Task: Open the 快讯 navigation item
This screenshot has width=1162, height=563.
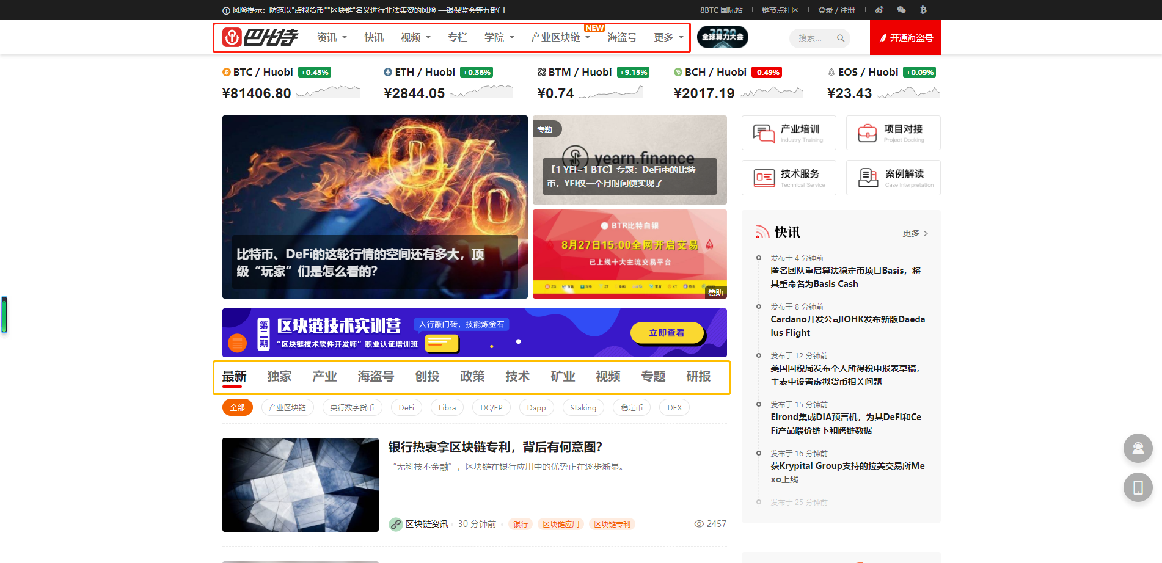Action: (374, 37)
